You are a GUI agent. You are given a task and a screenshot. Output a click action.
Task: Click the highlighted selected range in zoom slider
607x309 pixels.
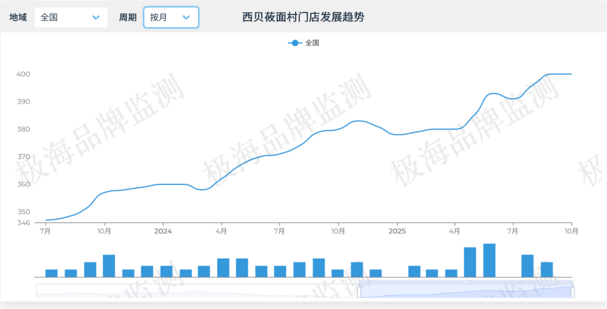click(x=466, y=292)
